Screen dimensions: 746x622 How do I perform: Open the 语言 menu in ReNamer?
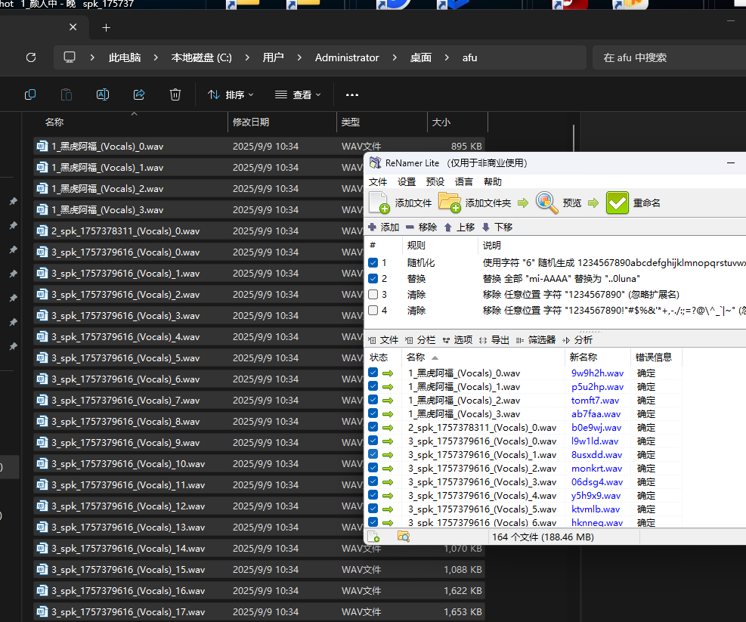click(x=463, y=182)
